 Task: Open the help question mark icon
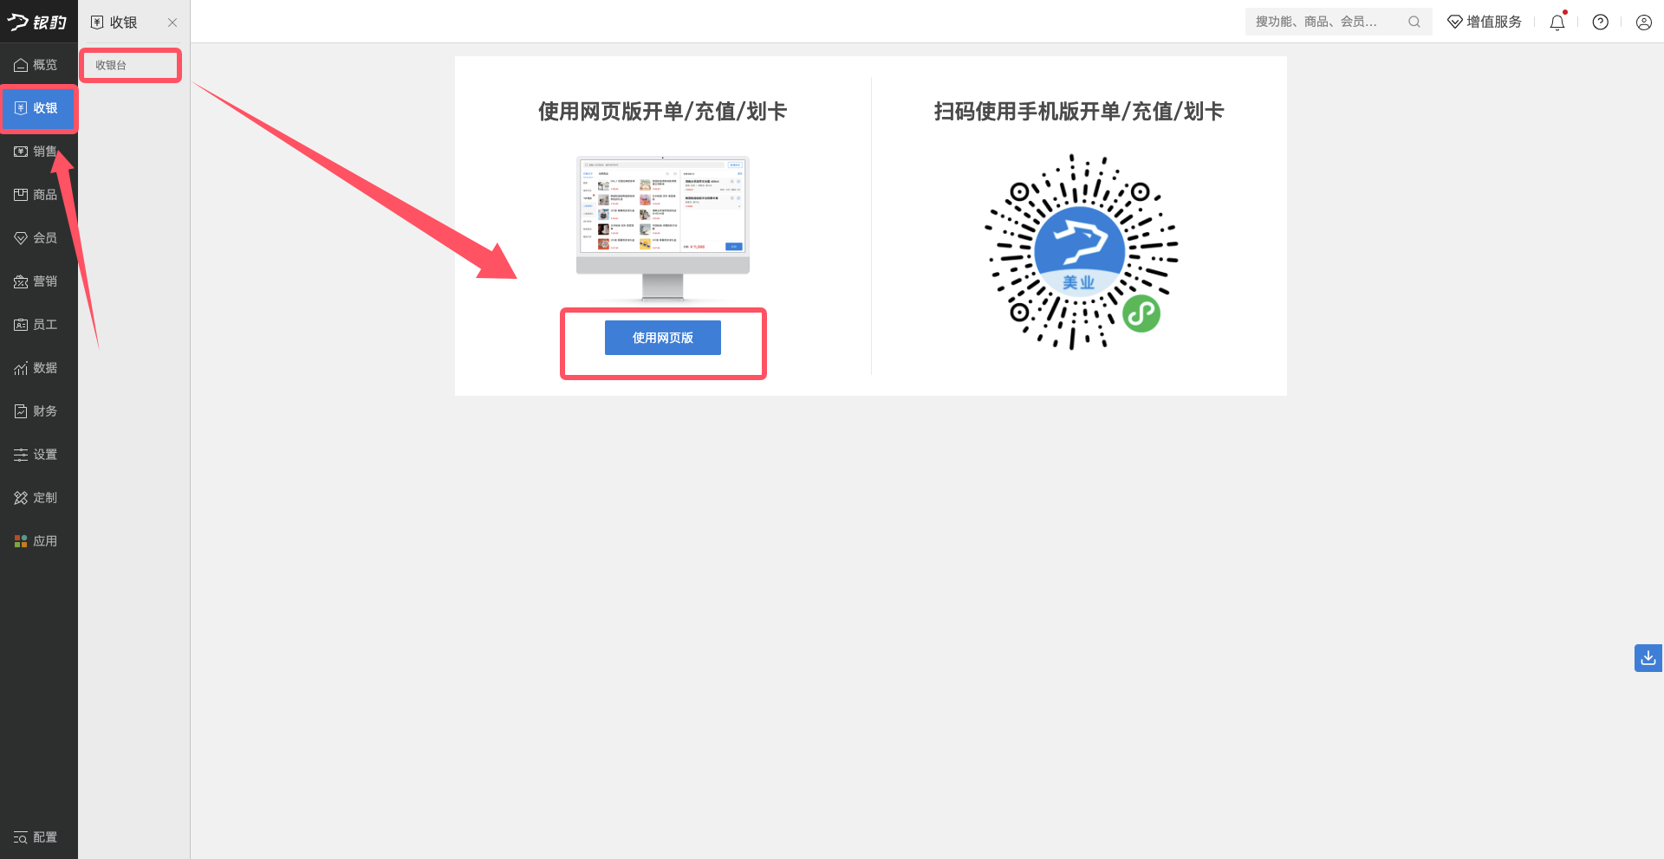[1601, 22]
